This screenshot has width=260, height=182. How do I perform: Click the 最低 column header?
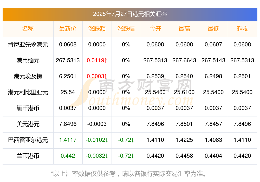click(213, 29)
